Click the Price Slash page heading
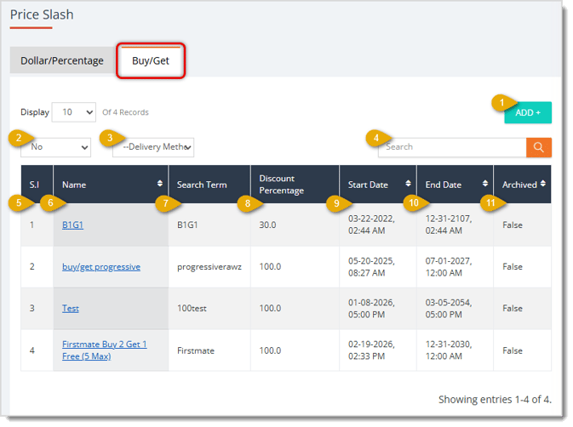 point(42,14)
